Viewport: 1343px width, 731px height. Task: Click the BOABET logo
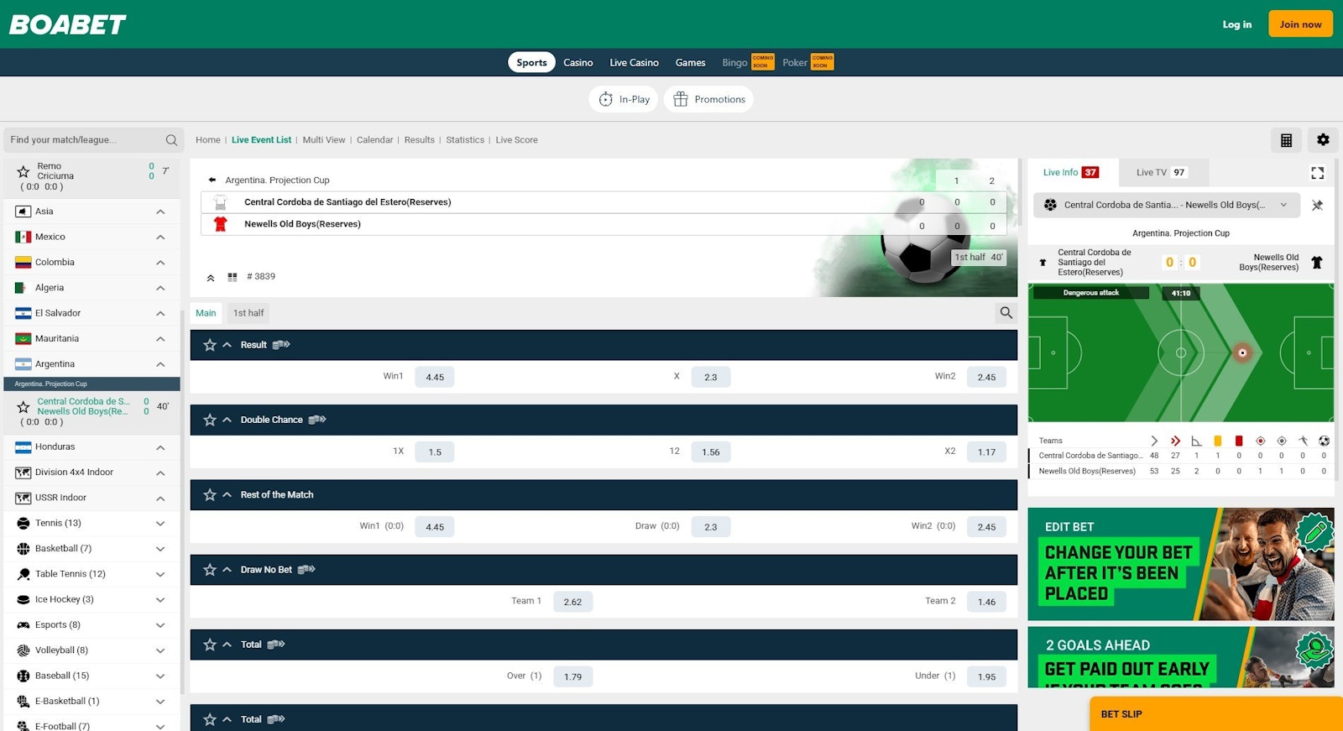click(68, 24)
